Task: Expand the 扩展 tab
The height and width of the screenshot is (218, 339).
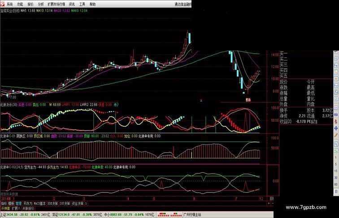Action: pyautogui.click(x=16, y=209)
